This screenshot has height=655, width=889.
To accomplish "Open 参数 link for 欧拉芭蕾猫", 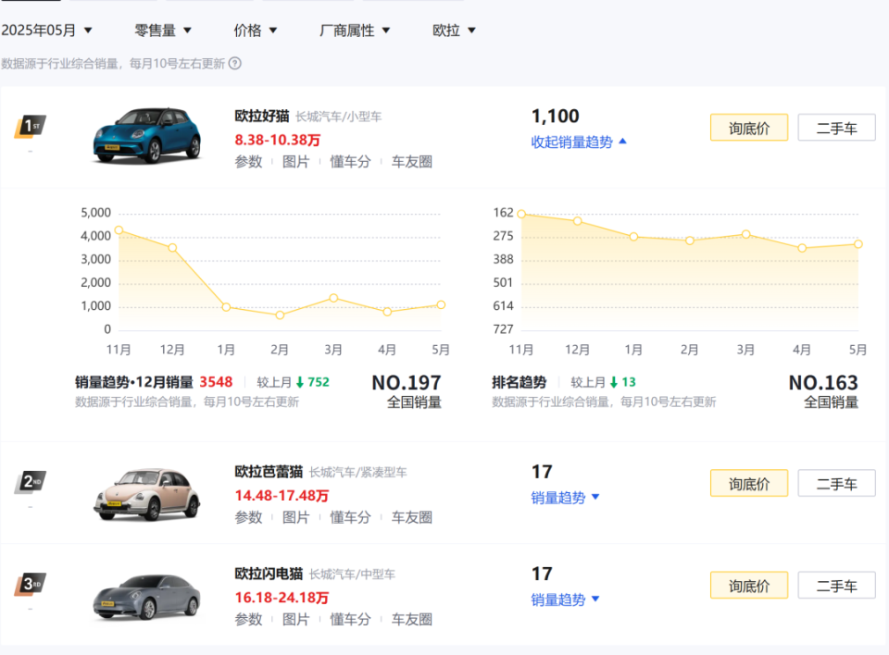I will [x=248, y=518].
